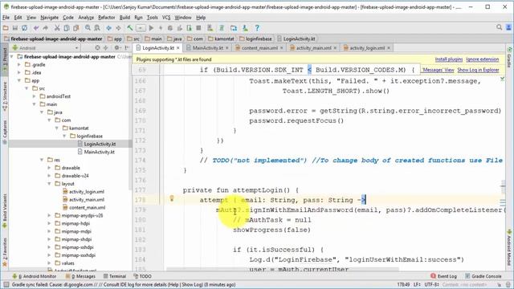Open the File menu

[6, 18]
